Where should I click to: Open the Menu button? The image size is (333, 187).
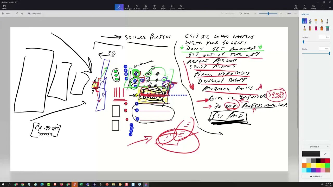(x=4, y=7)
